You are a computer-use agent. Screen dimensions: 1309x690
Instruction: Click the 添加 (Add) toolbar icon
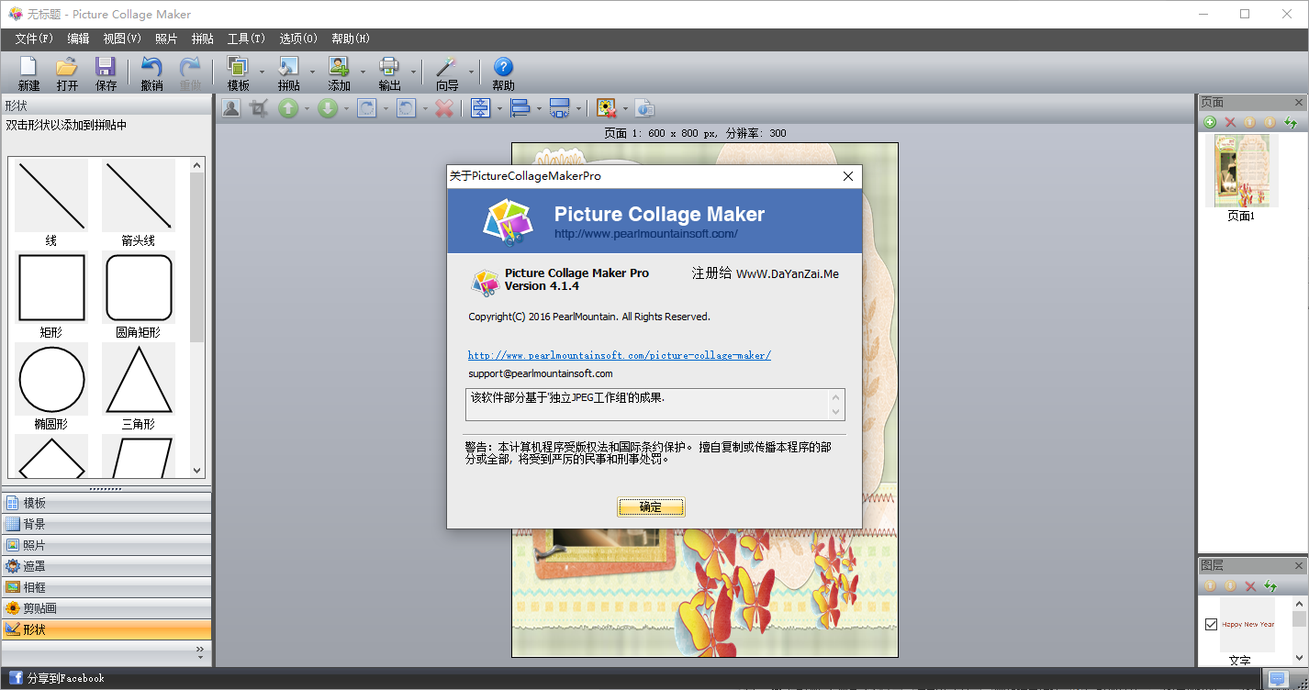point(339,67)
